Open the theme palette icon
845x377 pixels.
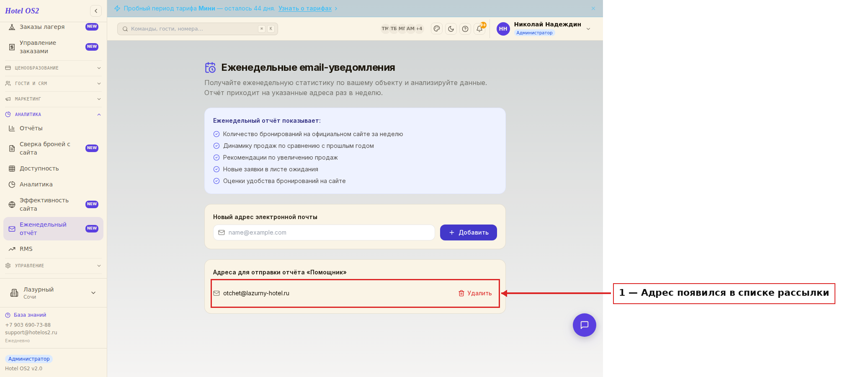point(437,29)
